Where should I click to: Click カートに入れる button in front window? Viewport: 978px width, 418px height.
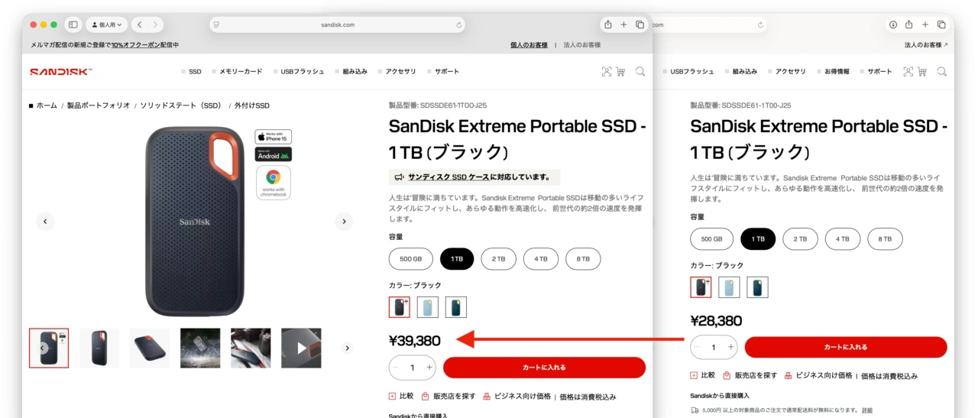pyautogui.click(x=544, y=368)
